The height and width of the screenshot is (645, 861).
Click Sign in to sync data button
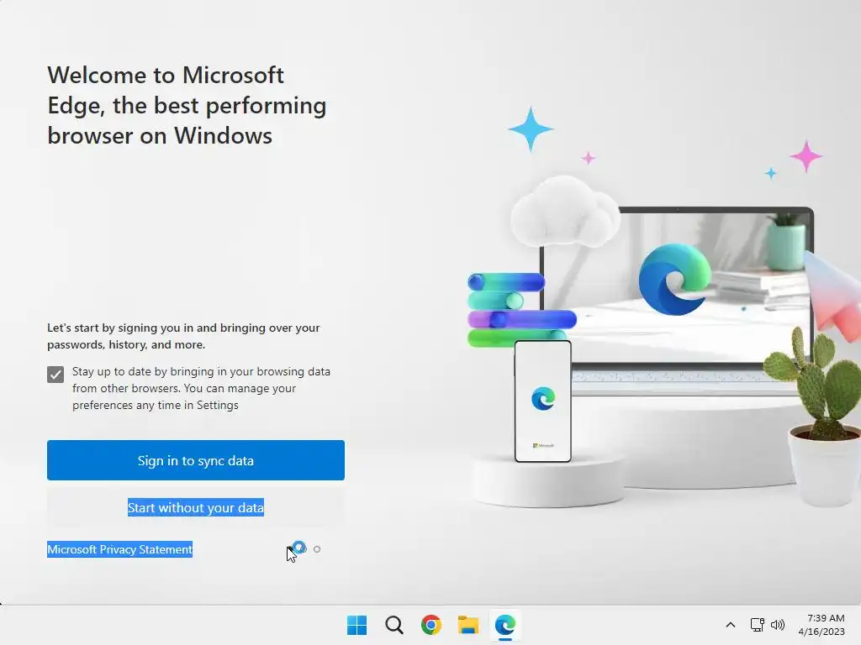click(x=195, y=460)
